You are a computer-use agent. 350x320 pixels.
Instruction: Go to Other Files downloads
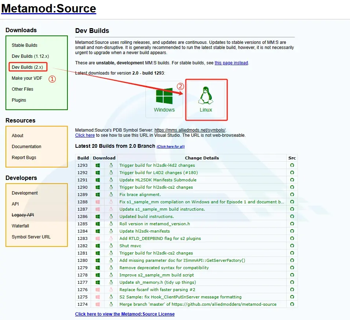point(22,89)
